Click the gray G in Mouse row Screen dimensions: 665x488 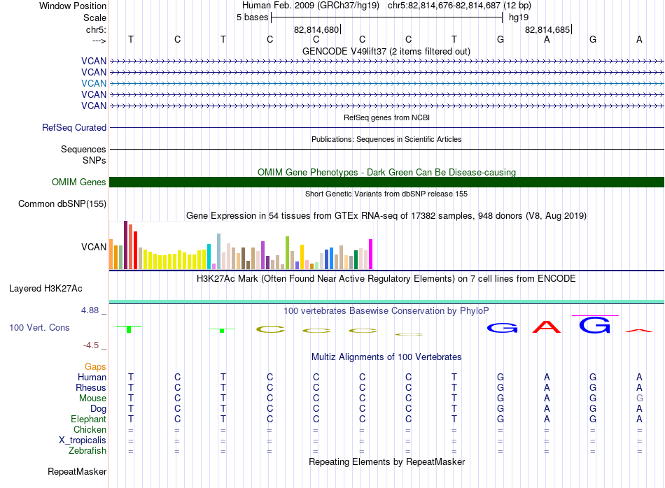pos(640,399)
